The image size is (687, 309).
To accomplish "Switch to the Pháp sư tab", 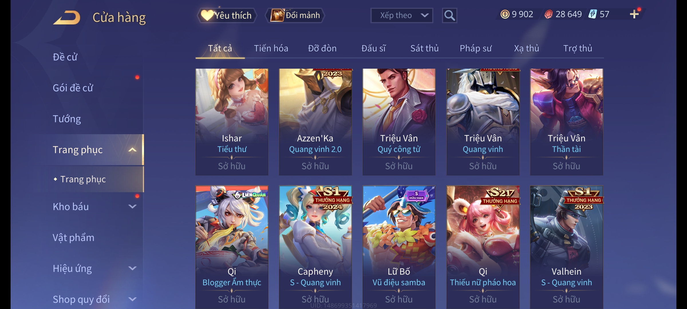I will (475, 48).
